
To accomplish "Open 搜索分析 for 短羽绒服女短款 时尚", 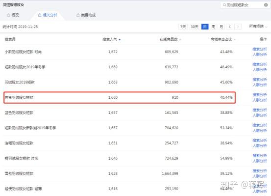I will pos(259,156).
